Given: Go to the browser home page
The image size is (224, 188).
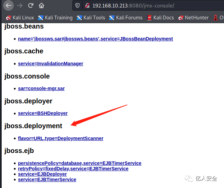Looking at the screenshot, I should 41,5.
